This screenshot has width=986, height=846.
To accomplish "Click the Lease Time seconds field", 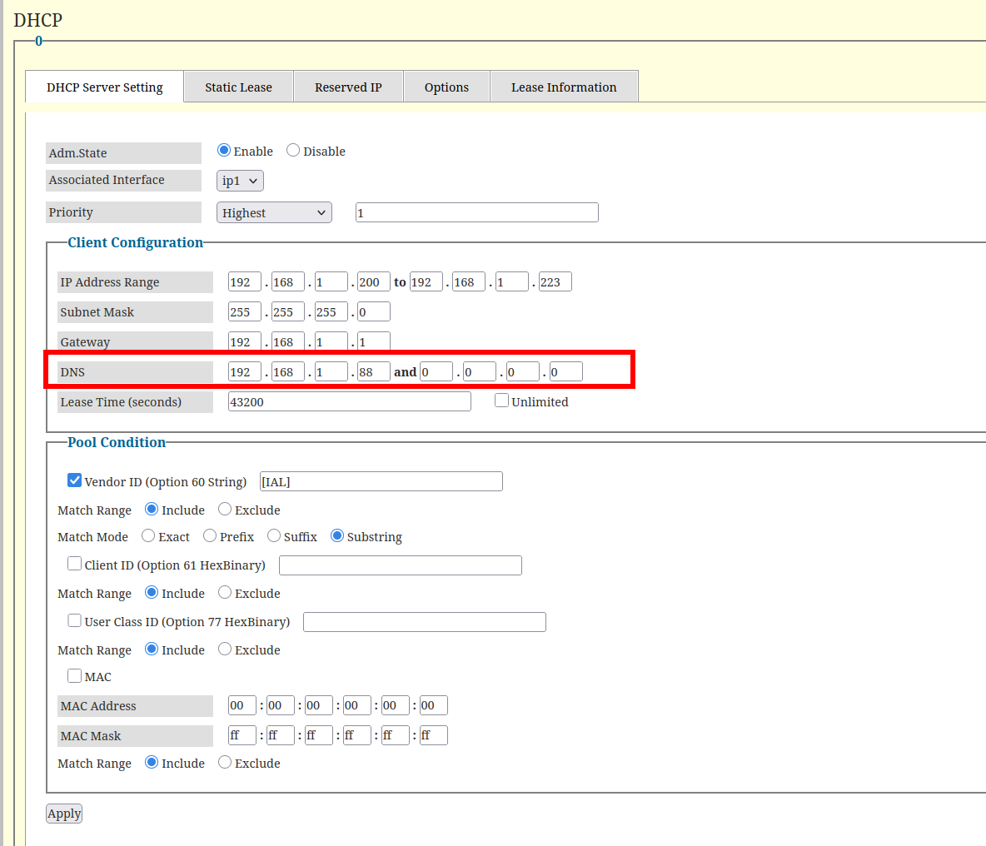I will pos(349,402).
